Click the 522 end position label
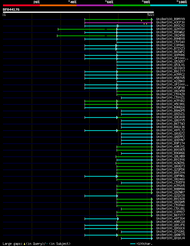The width and height of the screenshot is (190, 246). [x=150, y=15]
